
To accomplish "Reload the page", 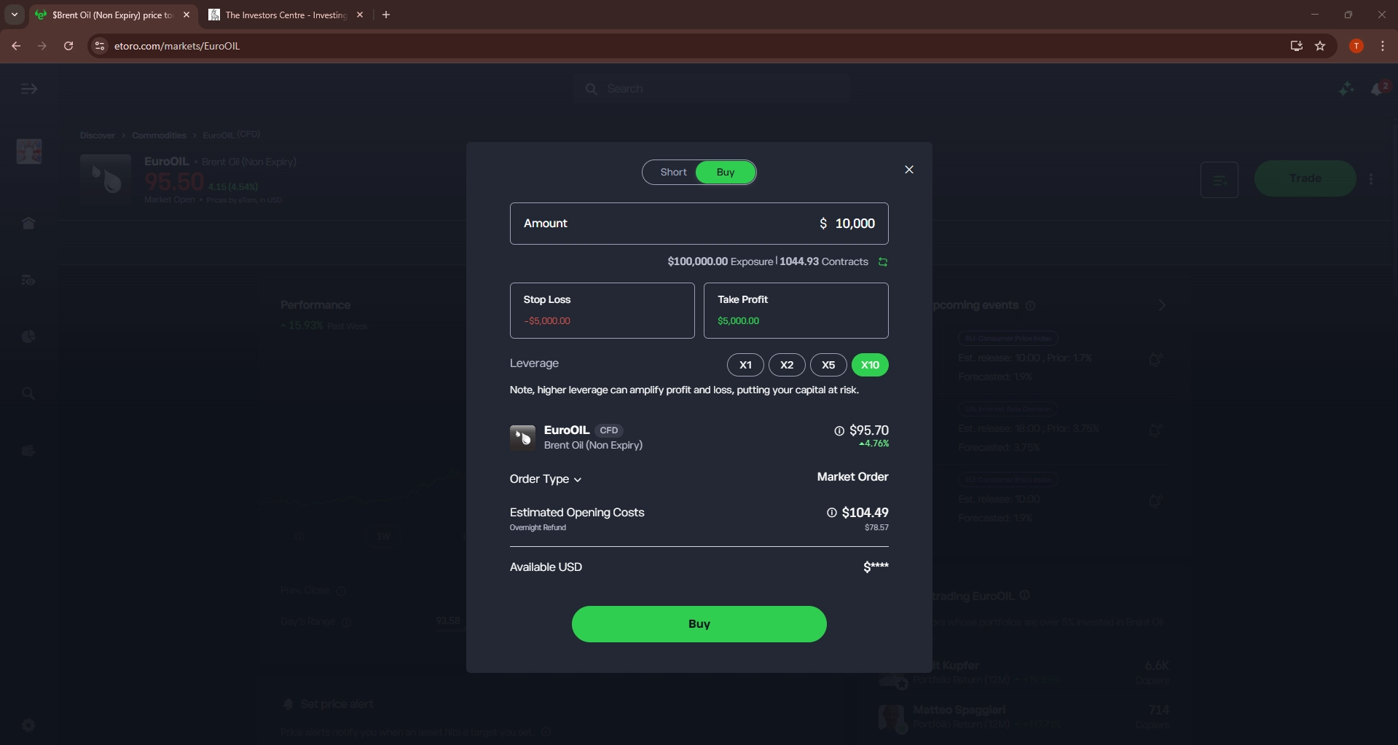I will click(x=68, y=46).
